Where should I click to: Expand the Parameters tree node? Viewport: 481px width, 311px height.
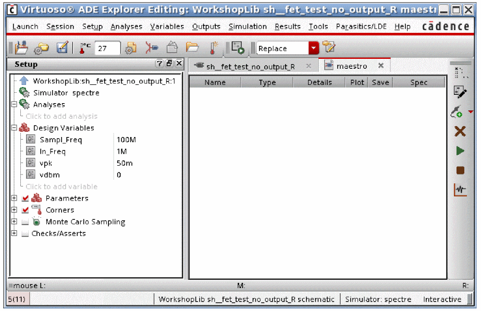pyautogui.click(x=14, y=198)
